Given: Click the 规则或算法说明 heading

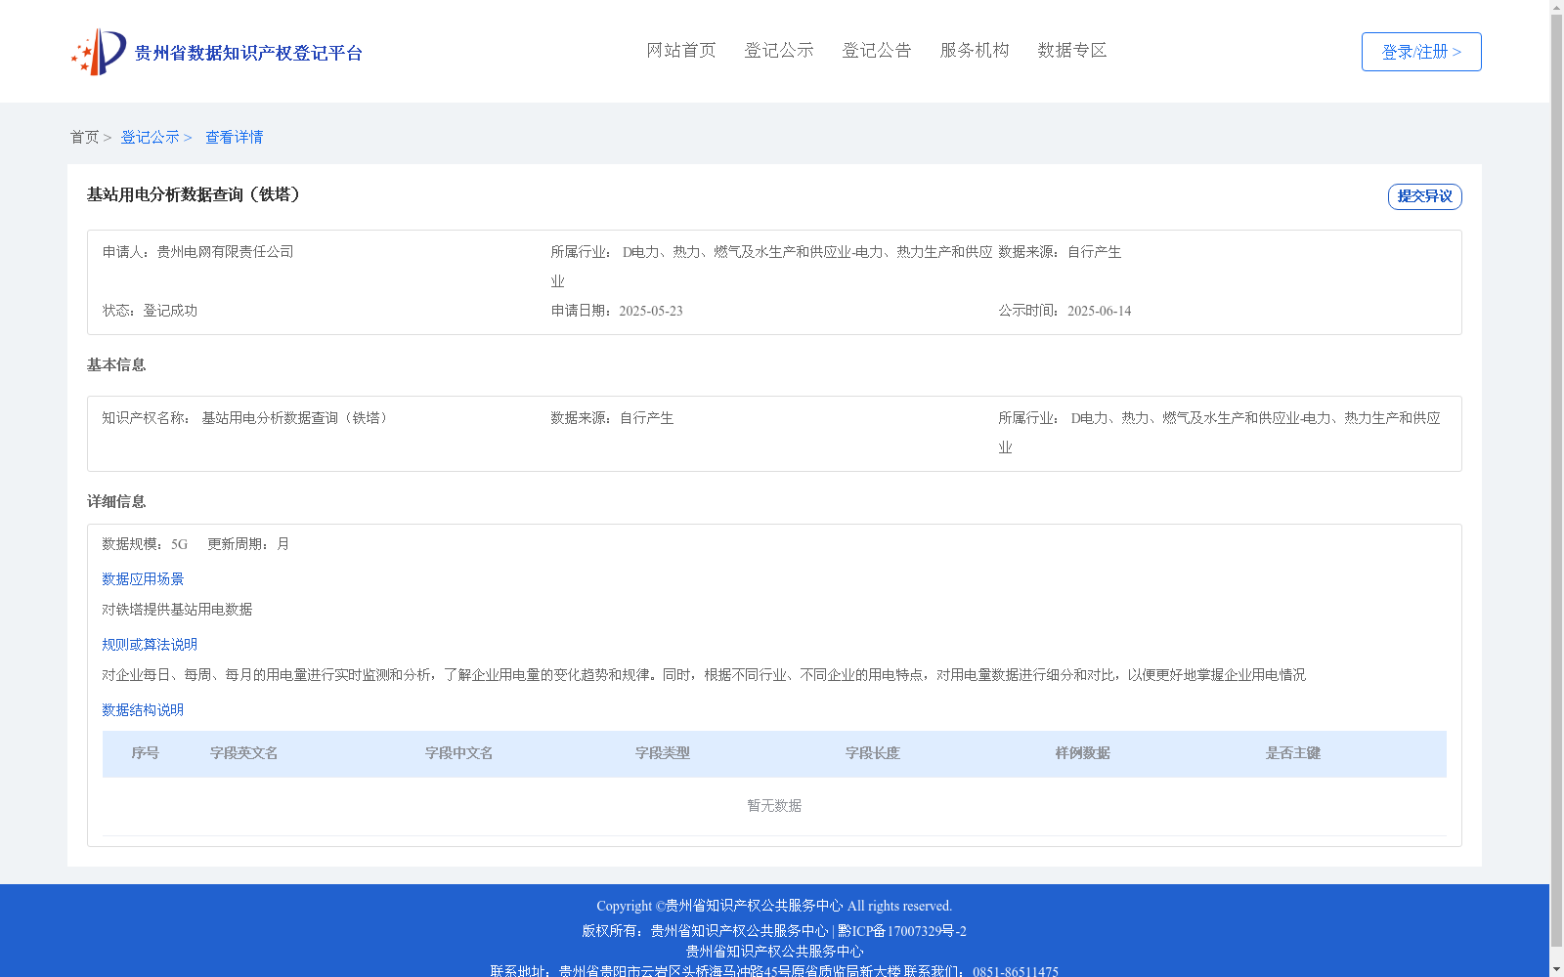Looking at the screenshot, I should 150,645.
